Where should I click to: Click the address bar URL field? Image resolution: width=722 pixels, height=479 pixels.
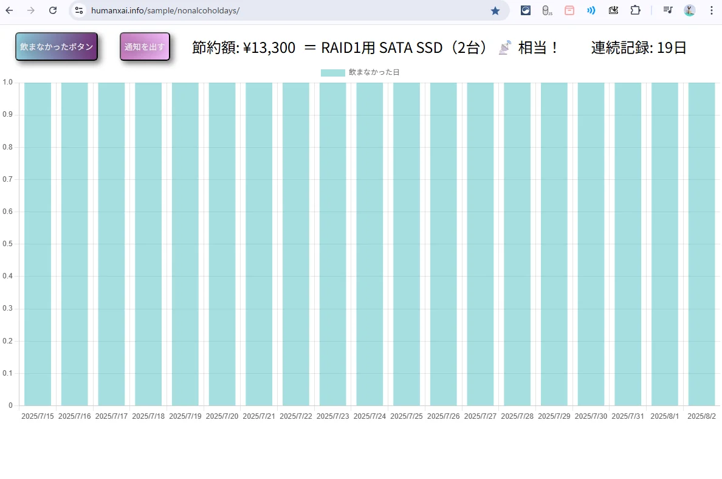pos(273,10)
